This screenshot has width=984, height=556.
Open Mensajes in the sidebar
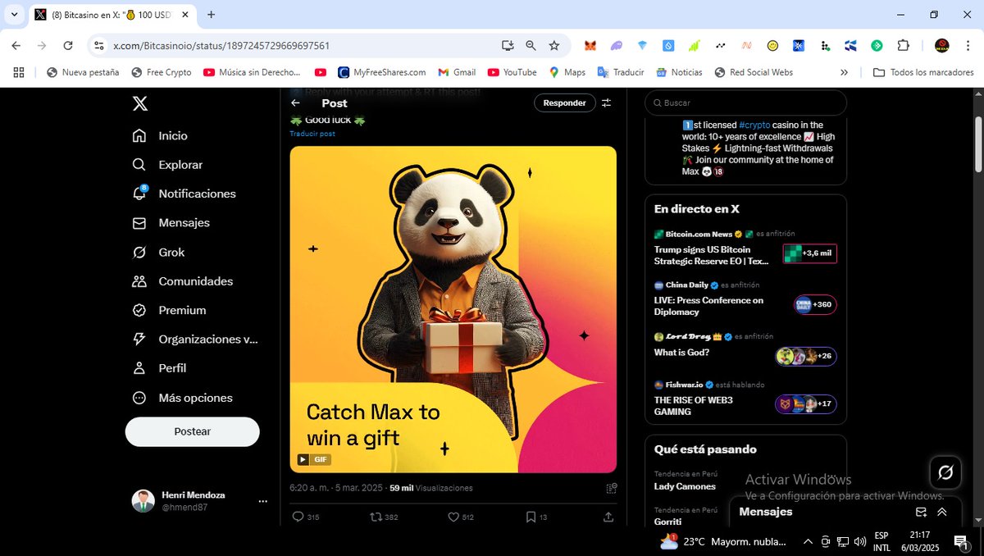point(171,223)
